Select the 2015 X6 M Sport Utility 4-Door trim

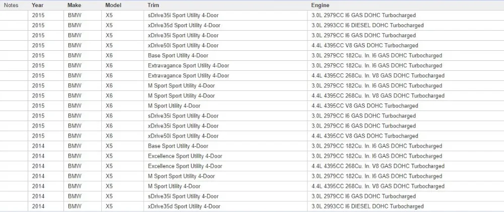[174, 105]
